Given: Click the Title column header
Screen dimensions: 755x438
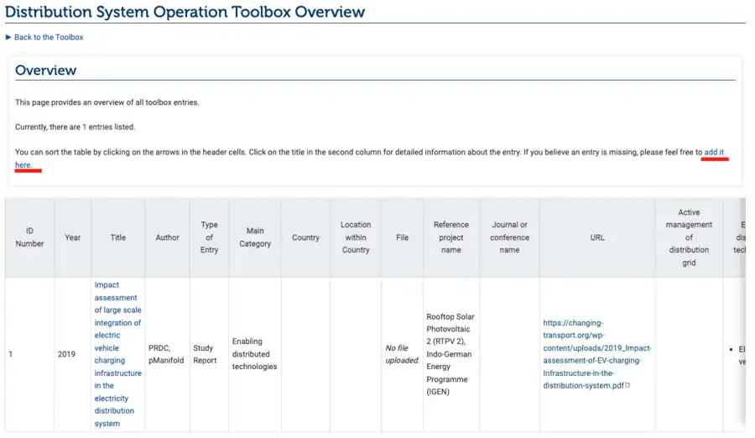Looking at the screenshot, I should (118, 237).
